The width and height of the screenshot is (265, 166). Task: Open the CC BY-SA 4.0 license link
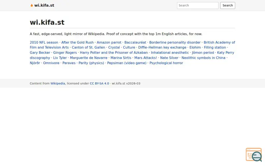point(99,84)
